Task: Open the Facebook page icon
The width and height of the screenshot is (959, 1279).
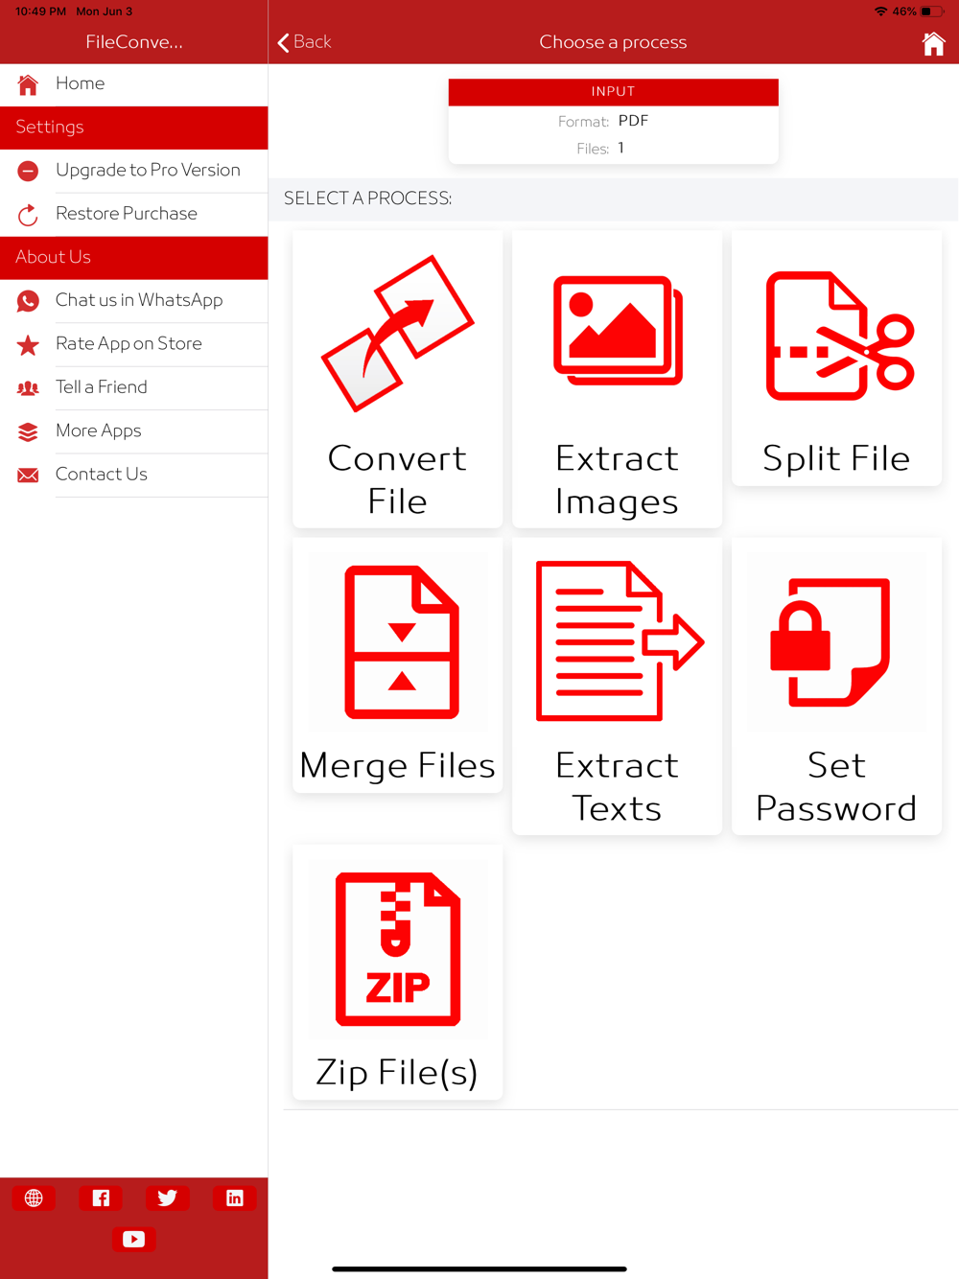Action: coord(101,1198)
